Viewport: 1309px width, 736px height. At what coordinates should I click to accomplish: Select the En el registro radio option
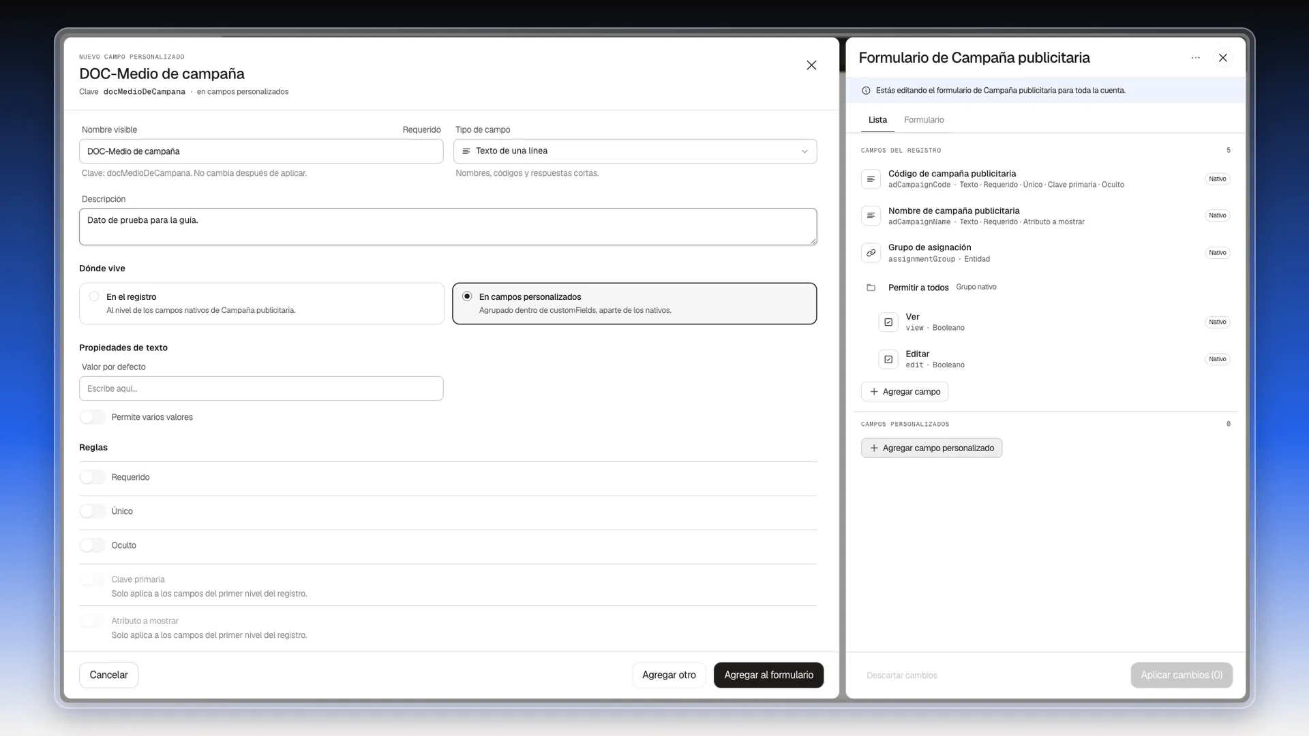pyautogui.click(x=262, y=303)
